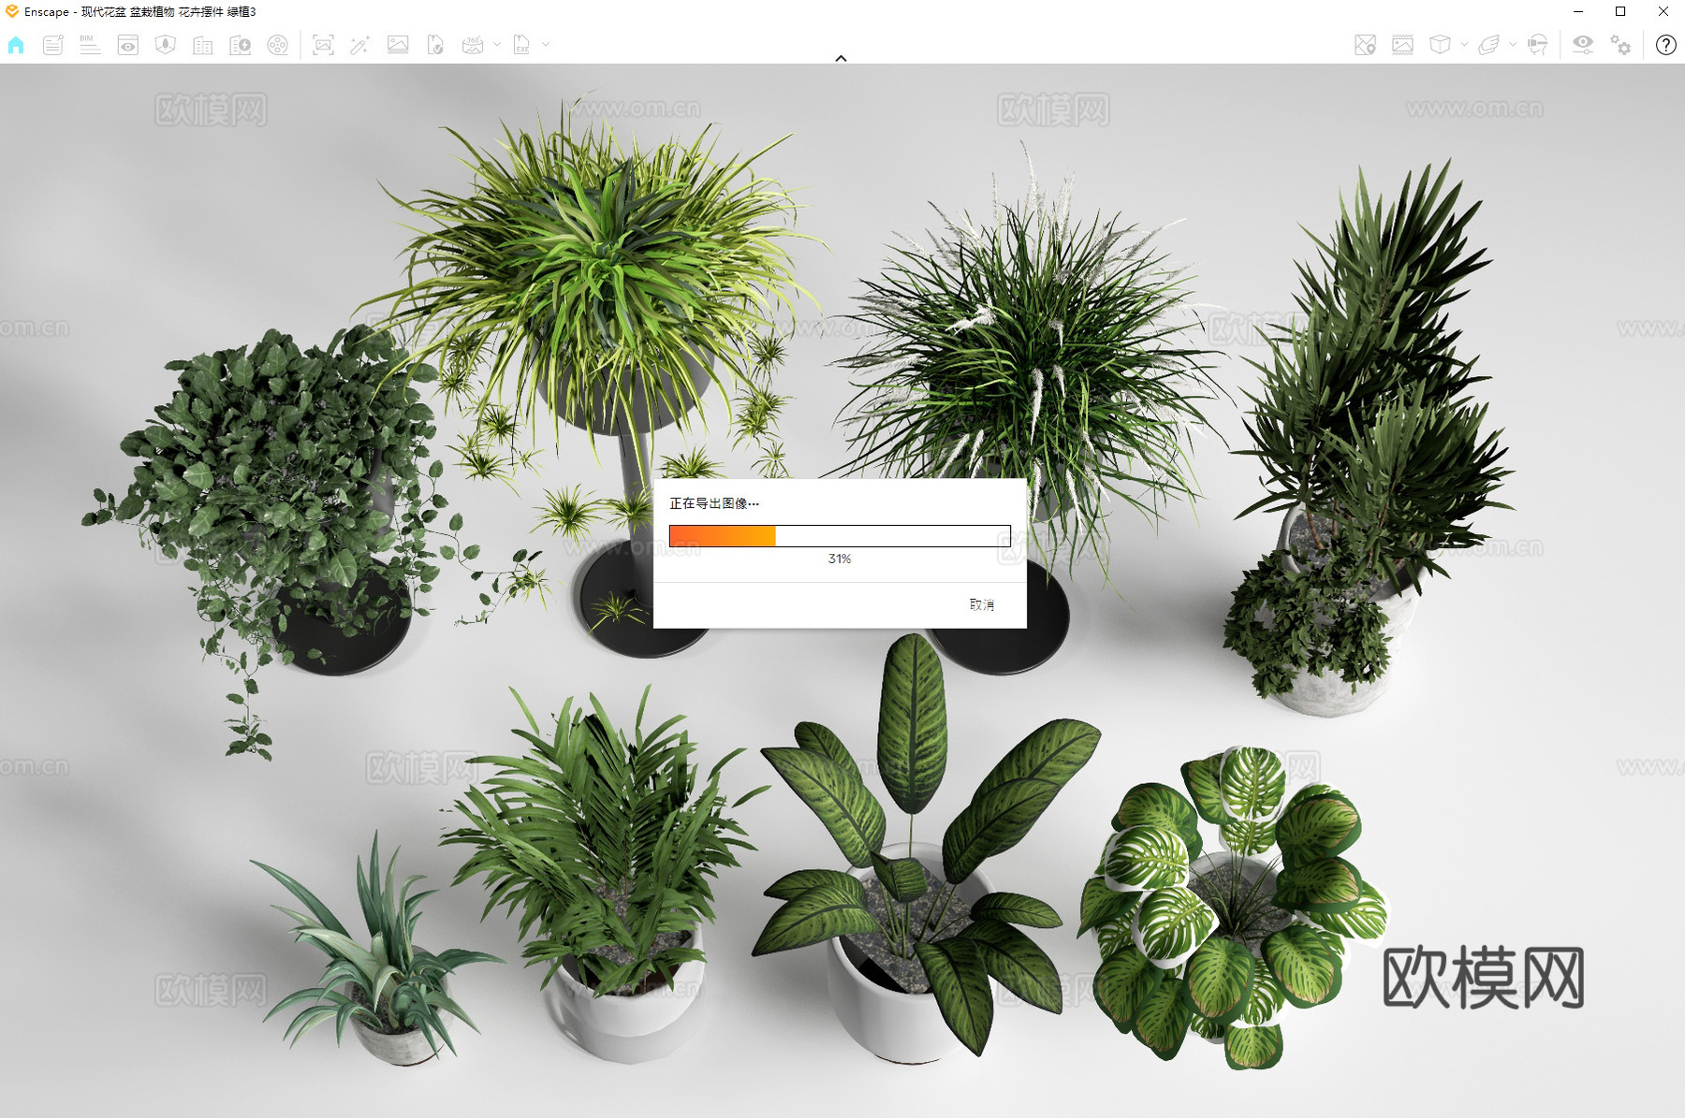Viewport: 1685px width, 1118px height.
Task: Click the Enscape logo in the title bar
Action: tap(12, 11)
